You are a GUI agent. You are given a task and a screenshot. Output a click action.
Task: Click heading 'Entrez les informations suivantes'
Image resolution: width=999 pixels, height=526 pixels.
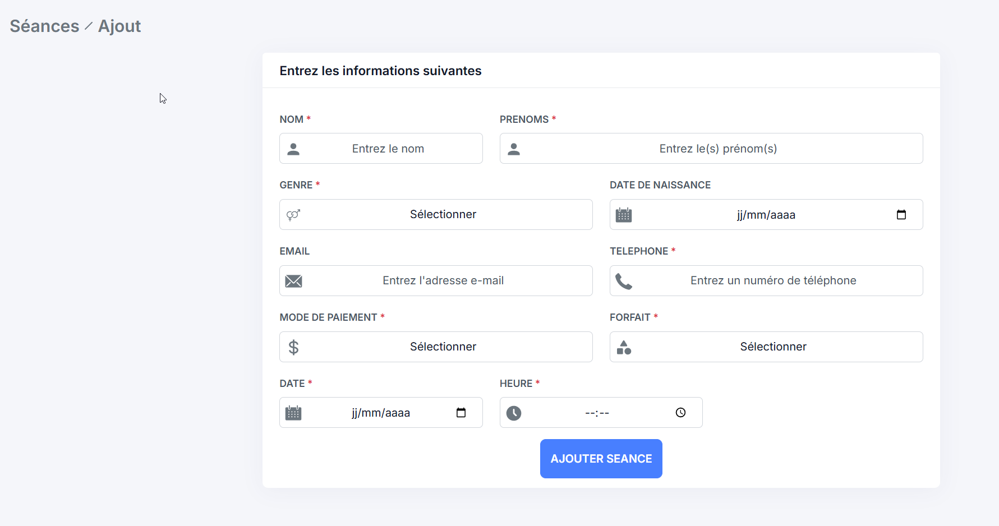[x=380, y=71]
